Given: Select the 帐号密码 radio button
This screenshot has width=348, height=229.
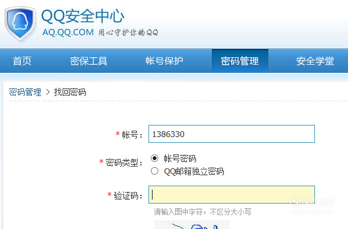Looking at the screenshot, I should 154,158.
